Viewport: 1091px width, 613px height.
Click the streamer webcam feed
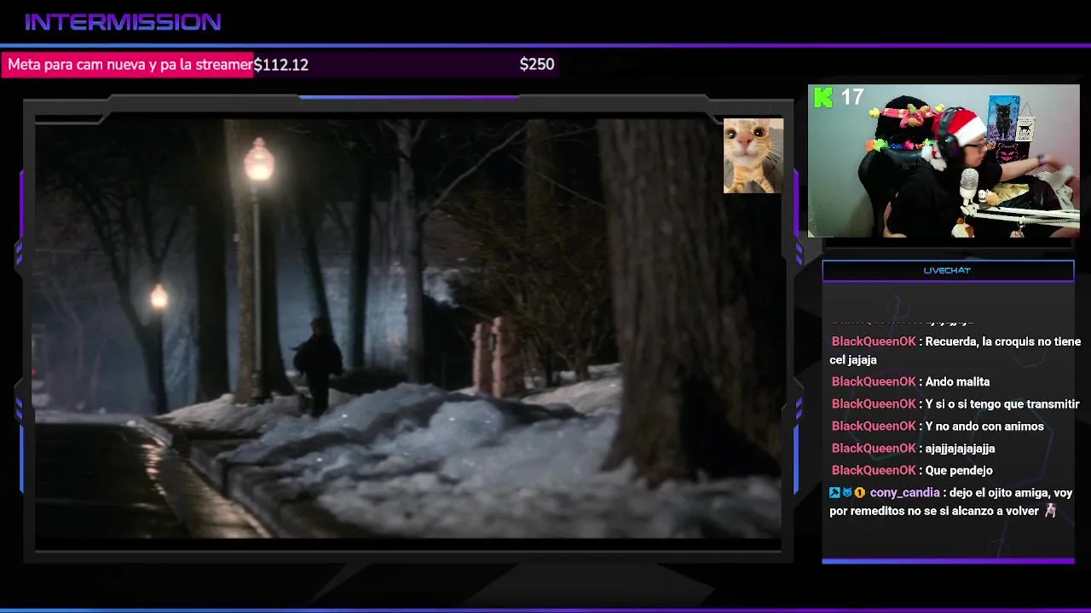944,161
